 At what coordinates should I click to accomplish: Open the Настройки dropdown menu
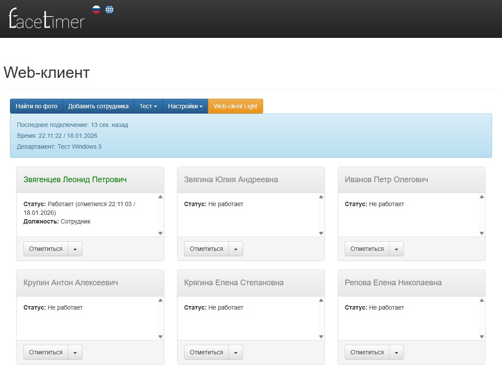pos(185,106)
